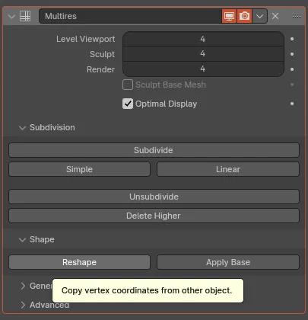Image resolution: width=308 pixels, height=320 pixels.
Task: Click the Delete Higher button
Action: (154, 216)
